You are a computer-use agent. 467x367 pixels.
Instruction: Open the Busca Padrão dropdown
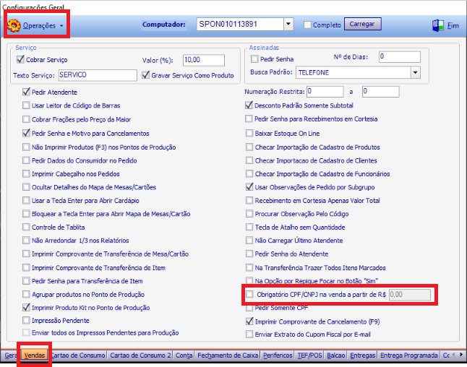click(x=415, y=73)
